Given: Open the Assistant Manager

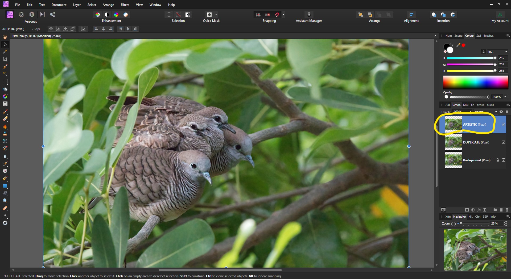Looking at the screenshot, I should pos(309,15).
